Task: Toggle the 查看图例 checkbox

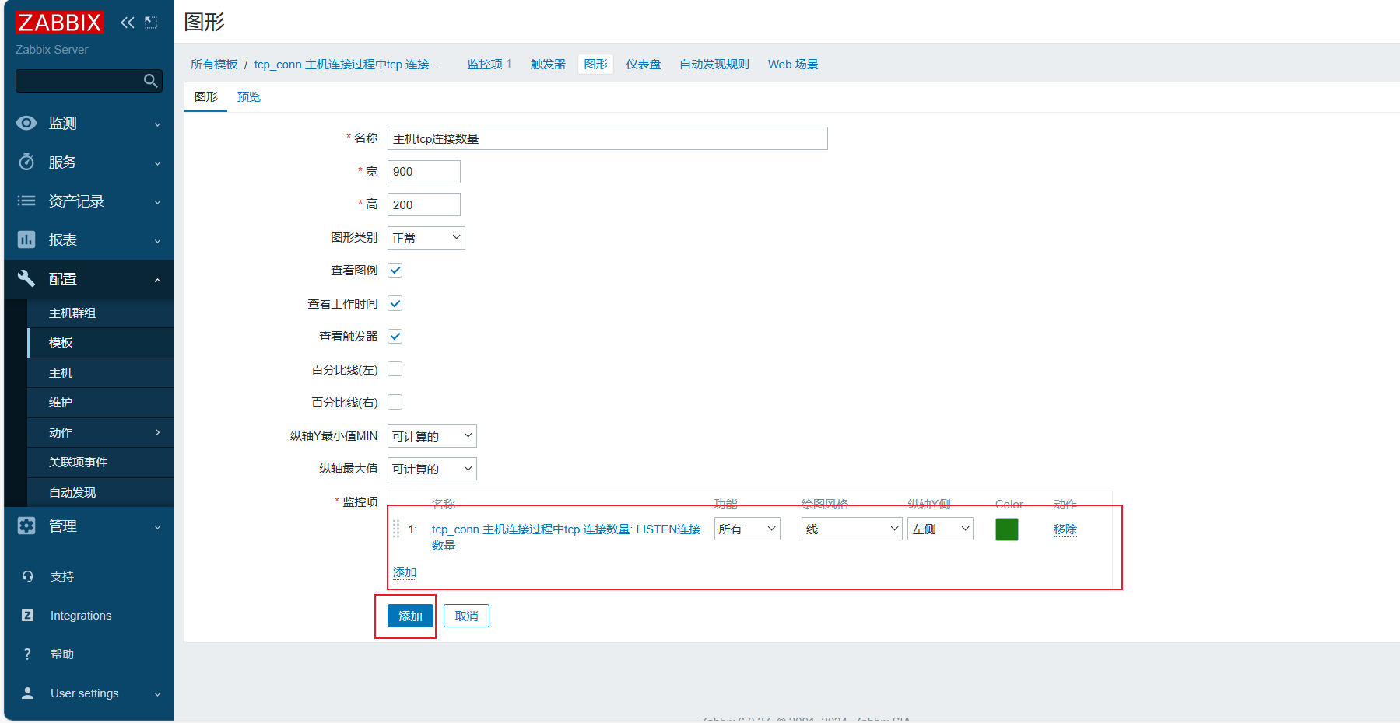Action: [395, 270]
